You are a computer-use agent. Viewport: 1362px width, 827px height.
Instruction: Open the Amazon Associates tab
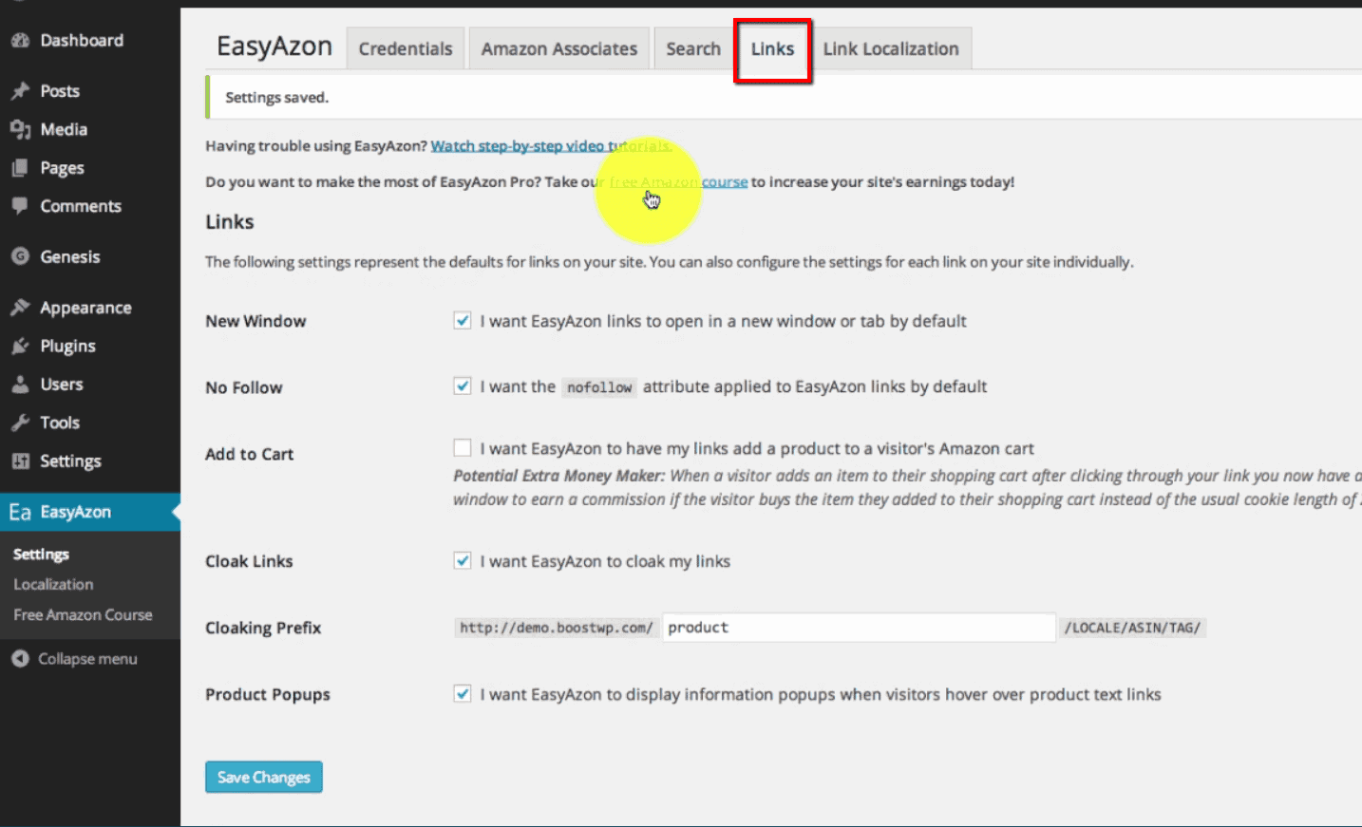pos(559,48)
